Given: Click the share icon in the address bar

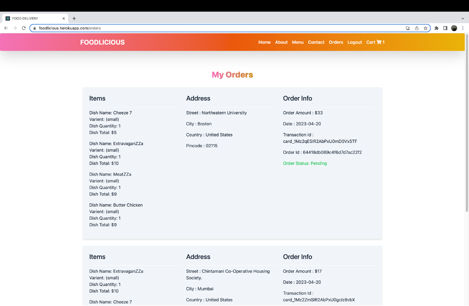Looking at the screenshot, I should click(416, 28).
